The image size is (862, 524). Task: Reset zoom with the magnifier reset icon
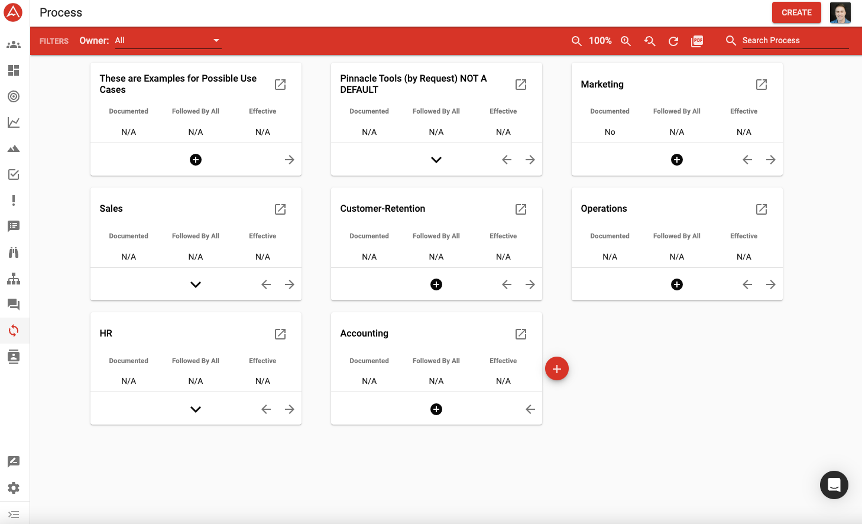coord(650,41)
